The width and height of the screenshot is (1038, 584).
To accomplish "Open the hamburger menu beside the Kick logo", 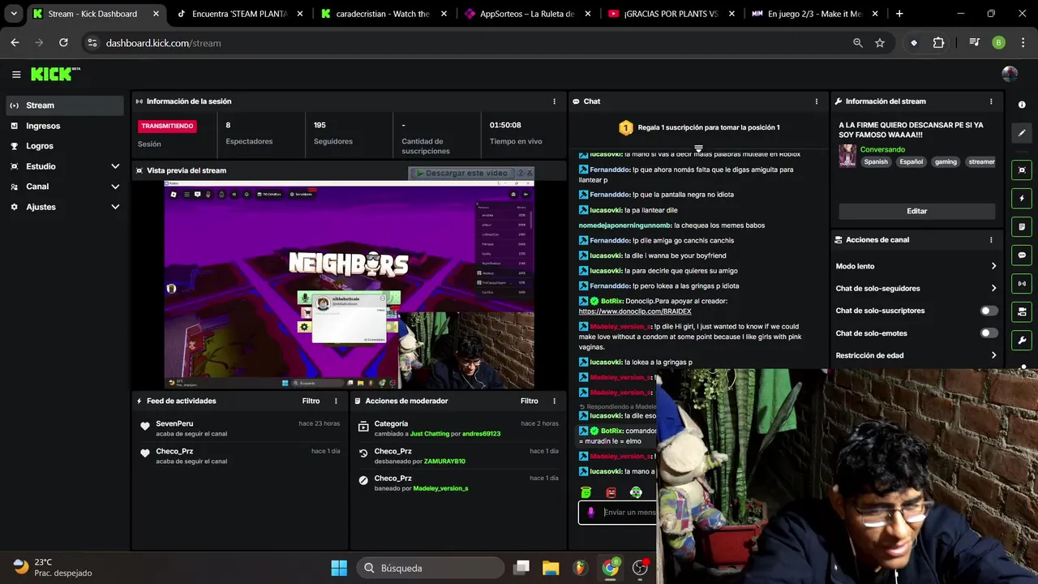I will coord(16,75).
